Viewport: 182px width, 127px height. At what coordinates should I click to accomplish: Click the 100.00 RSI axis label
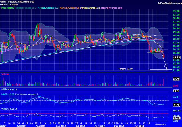coord(177,111)
